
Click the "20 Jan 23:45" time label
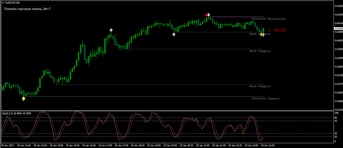click(268, 145)
